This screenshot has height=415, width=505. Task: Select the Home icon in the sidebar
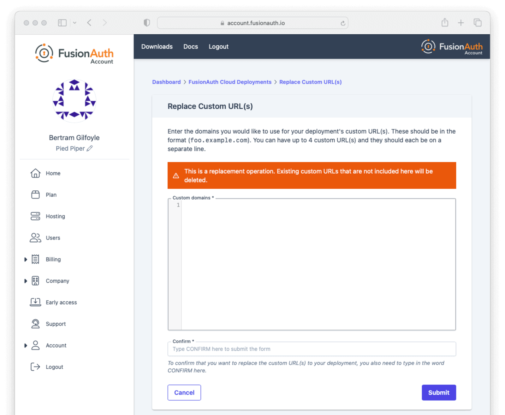pos(35,173)
